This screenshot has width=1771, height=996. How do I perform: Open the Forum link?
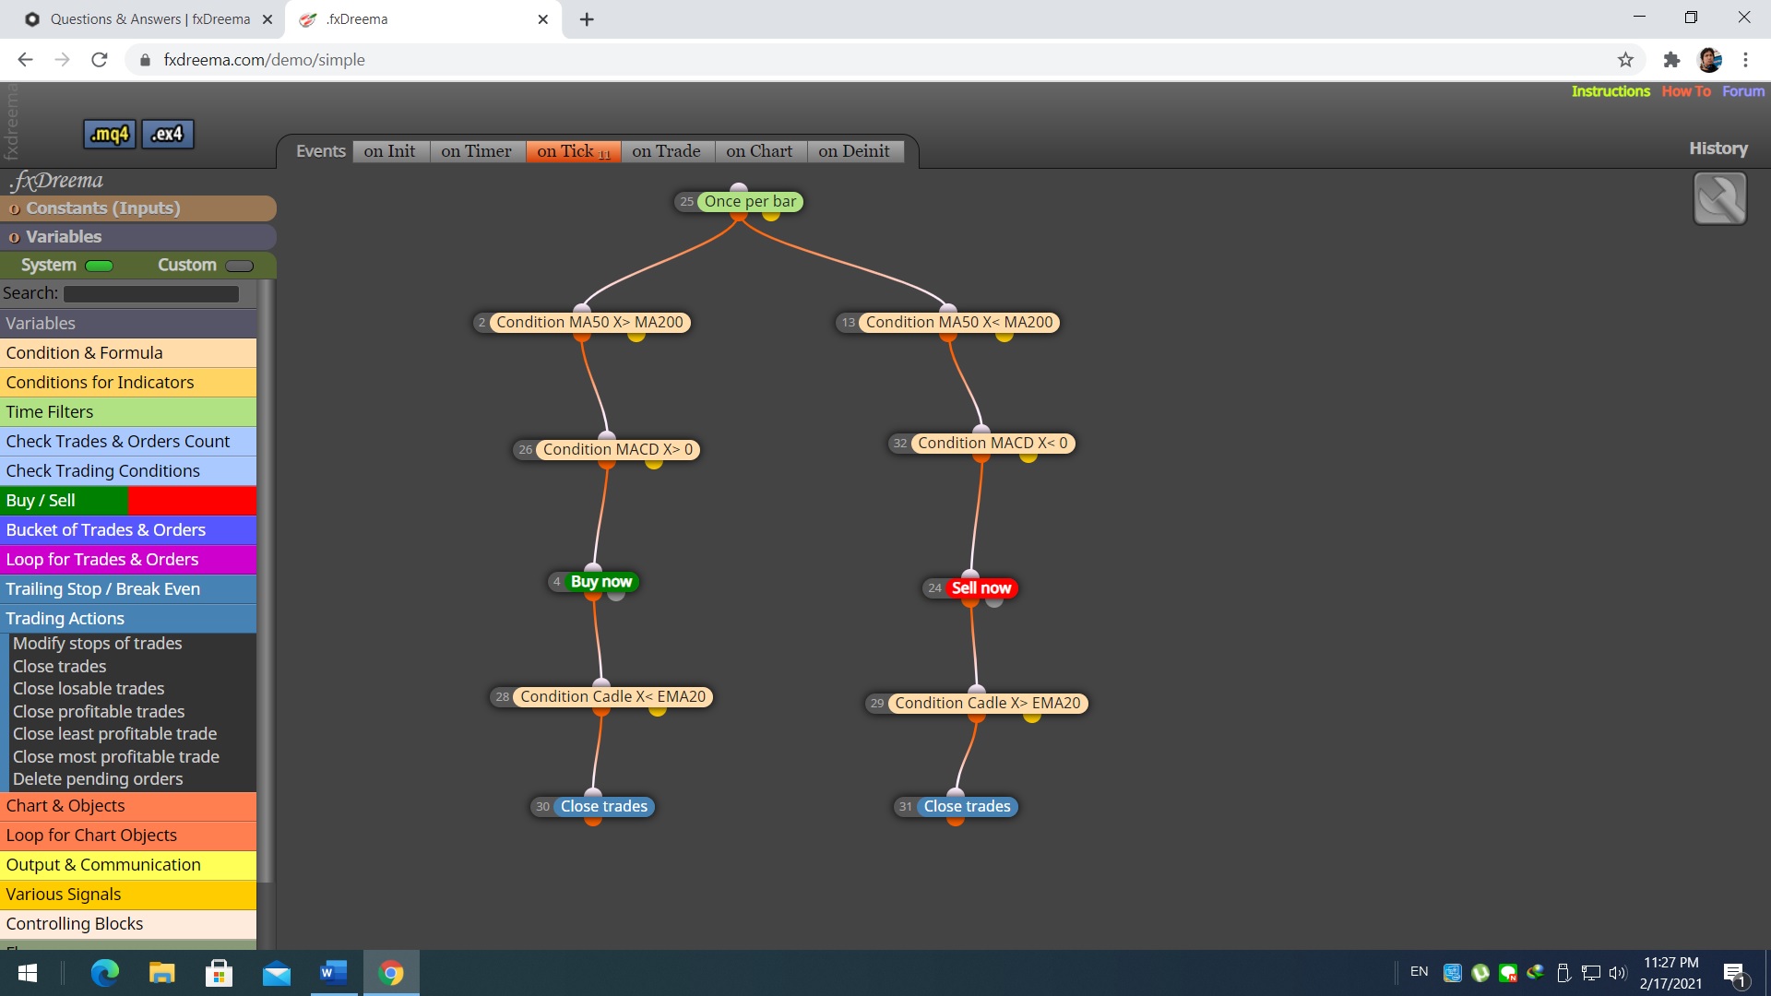(1743, 91)
